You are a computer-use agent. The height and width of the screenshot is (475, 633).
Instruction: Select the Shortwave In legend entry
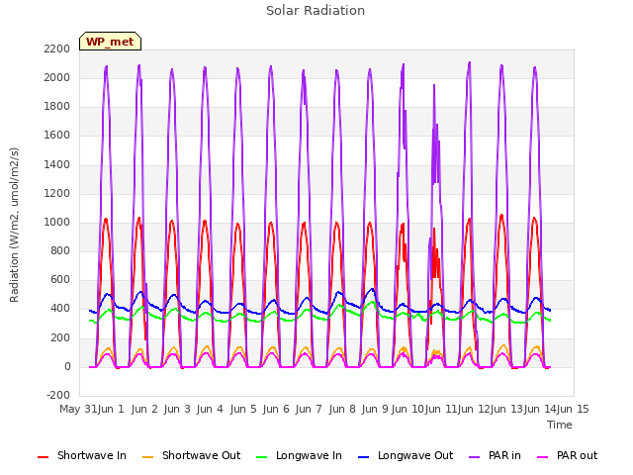coord(82,455)
